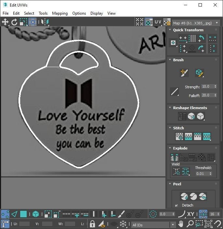This screenshot has width=223, height=229.
Task: Toggle Polygon sub-object mode
Action: (x=23, y=214)
